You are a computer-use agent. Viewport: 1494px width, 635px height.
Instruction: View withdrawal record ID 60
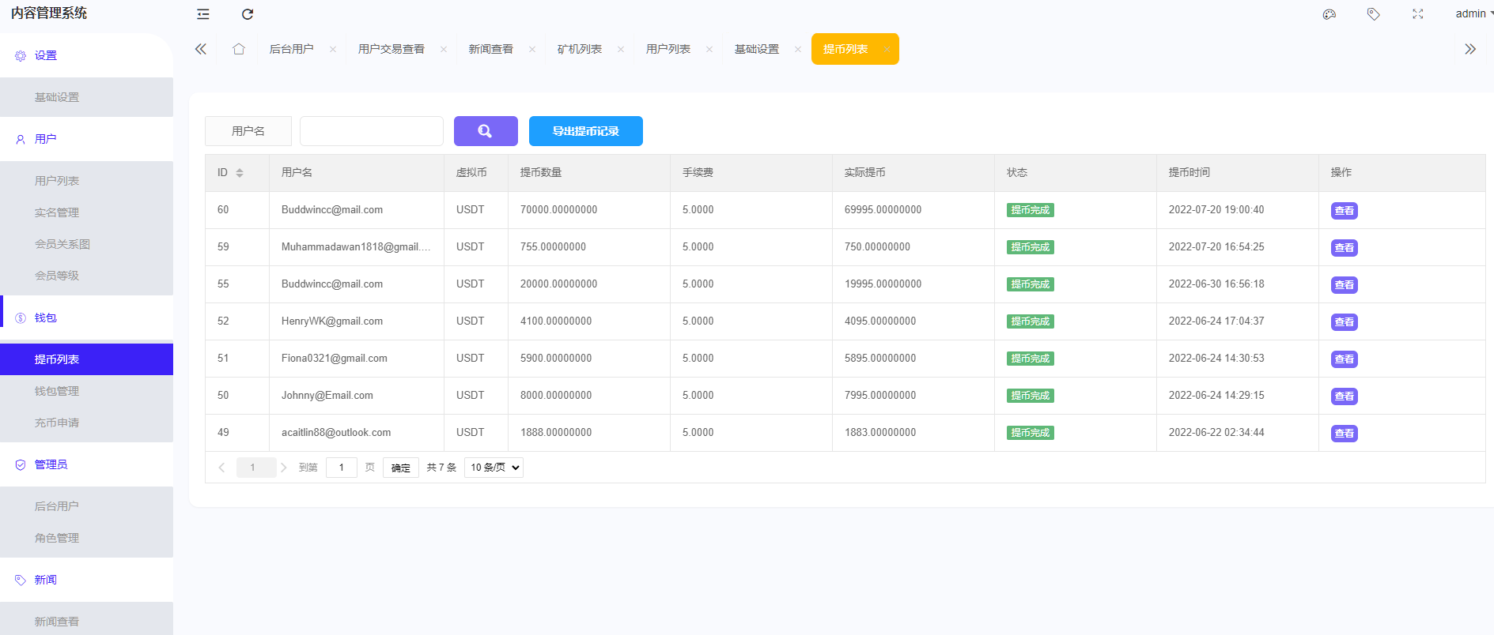tap(1344, 211)
